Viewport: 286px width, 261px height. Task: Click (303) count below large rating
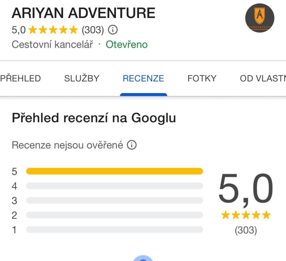[x=246, y=230]
